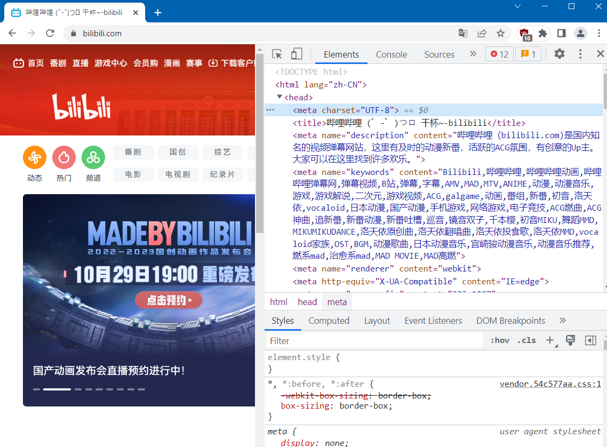Switch to the Elements tab
Viewport: 607px width, 447px height.
341,54
